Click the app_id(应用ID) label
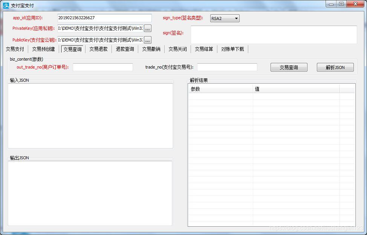Viewport: 367px width, 235px height. [28, 18]
